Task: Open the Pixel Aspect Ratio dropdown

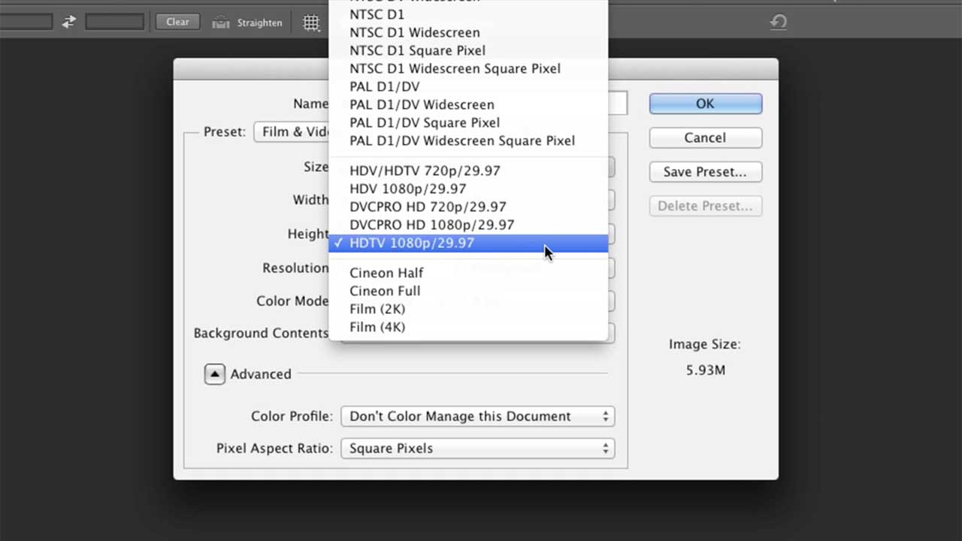Action: point(477,448)
